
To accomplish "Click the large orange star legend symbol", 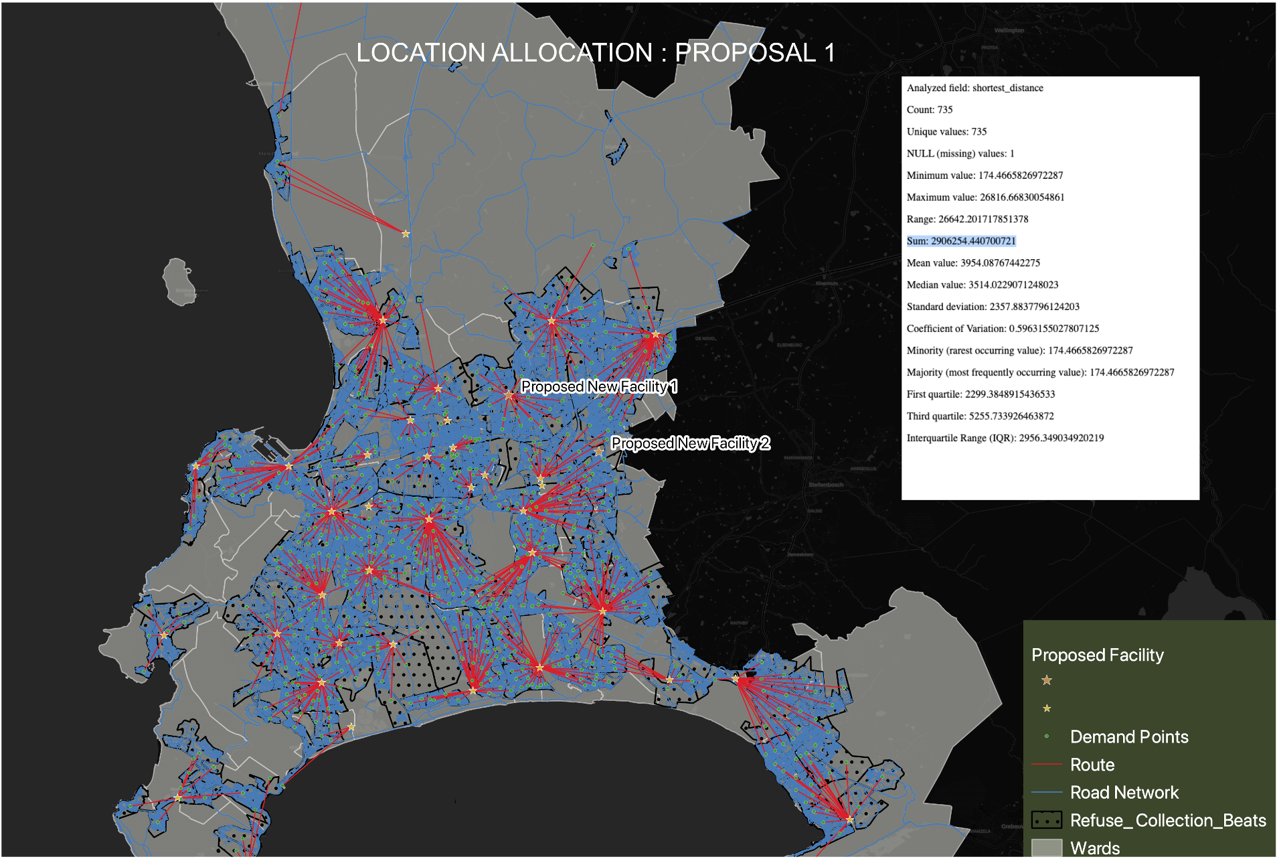I will click(1047, 680).
